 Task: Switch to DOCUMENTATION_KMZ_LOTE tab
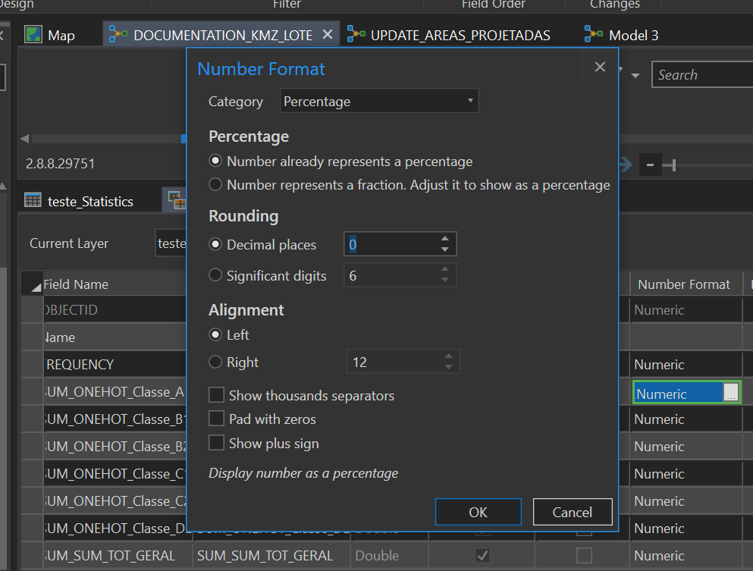pos(222,35)
